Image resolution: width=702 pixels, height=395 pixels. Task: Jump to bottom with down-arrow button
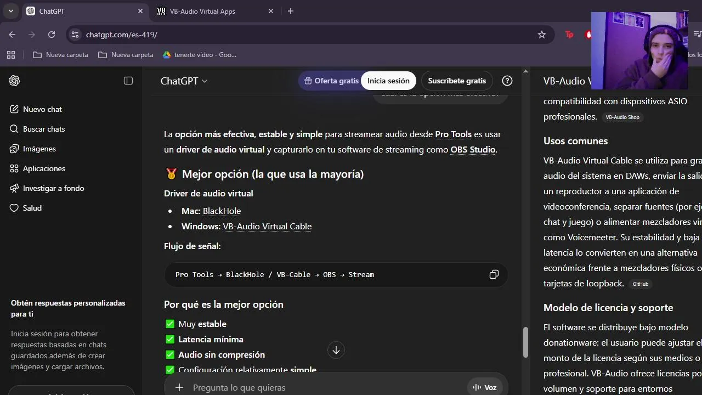336,350
